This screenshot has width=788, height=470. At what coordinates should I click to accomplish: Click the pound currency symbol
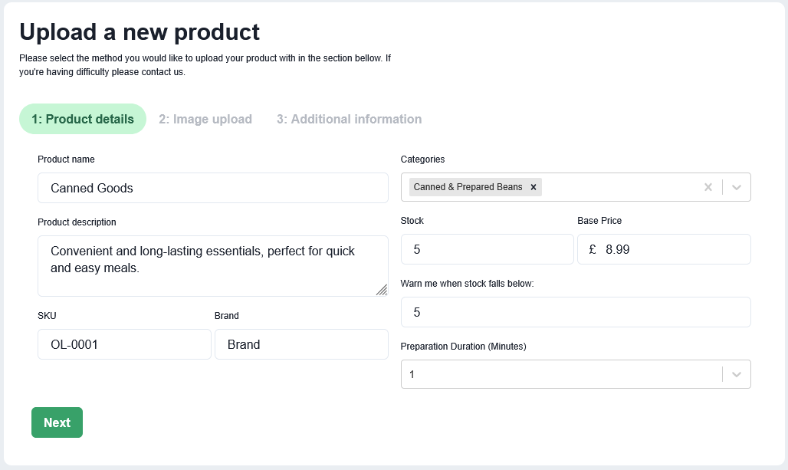[x=593, y=249]
